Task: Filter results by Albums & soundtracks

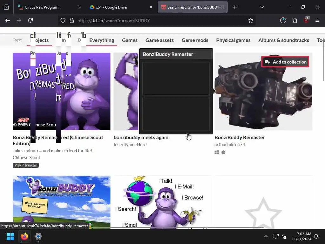Action: [284, 40]
